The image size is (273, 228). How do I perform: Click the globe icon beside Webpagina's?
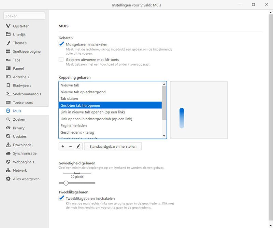point(8,162)
